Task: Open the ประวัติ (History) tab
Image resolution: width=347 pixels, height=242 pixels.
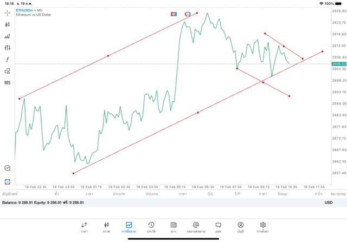Action: coord(151,227)
